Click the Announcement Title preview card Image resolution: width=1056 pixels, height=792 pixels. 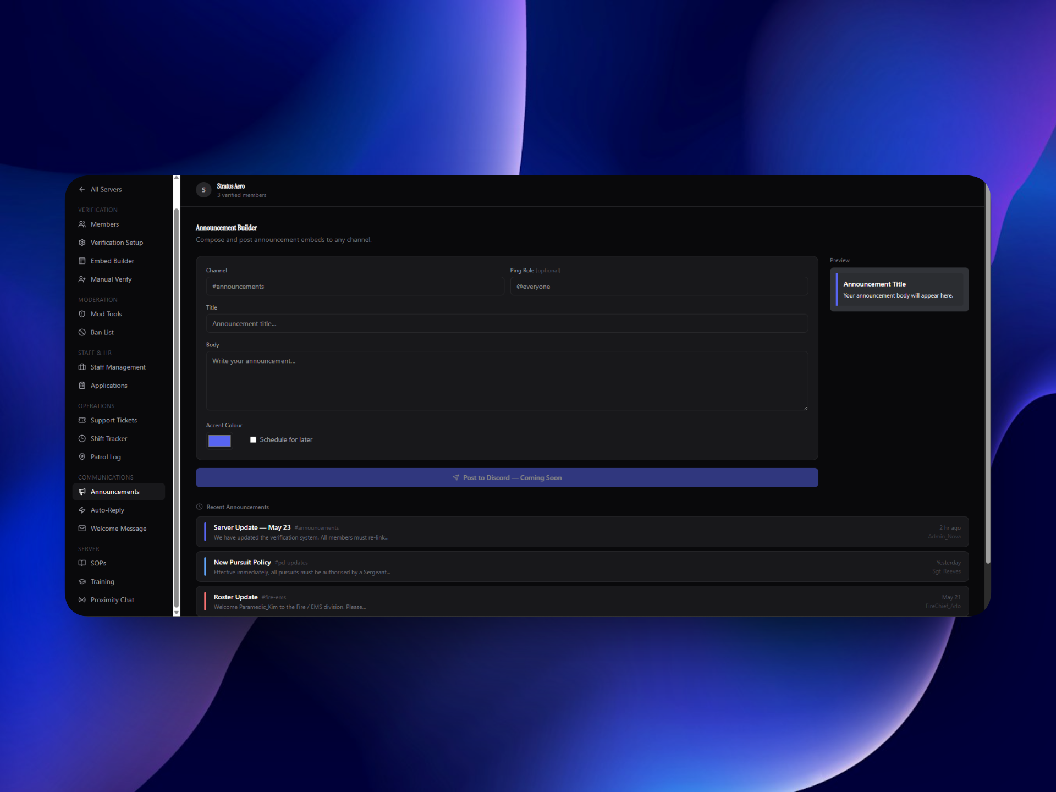point(899,290)
